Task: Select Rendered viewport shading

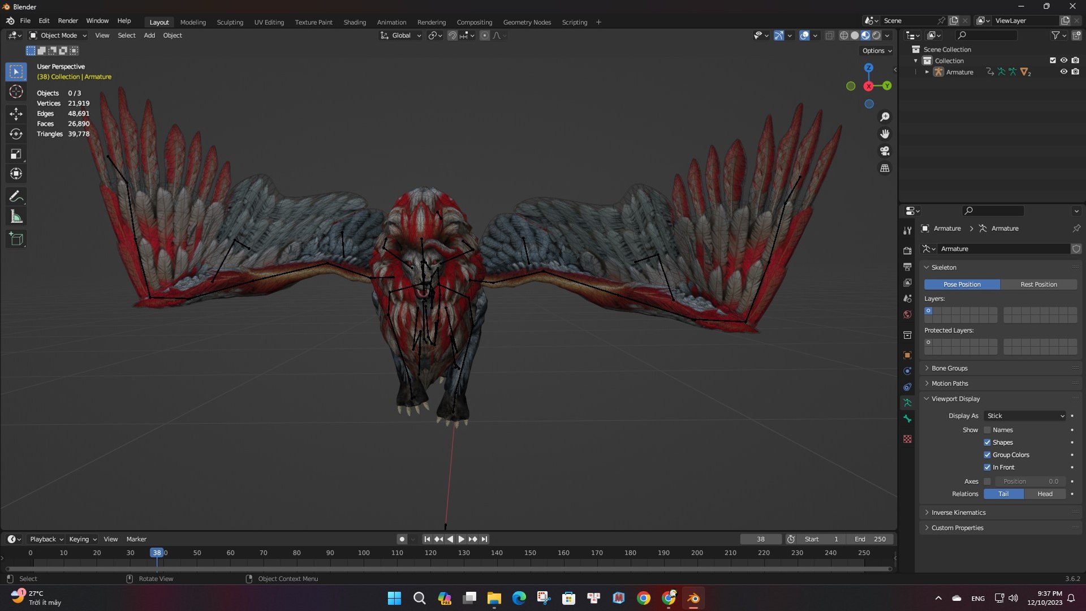Action: (876, 36)
